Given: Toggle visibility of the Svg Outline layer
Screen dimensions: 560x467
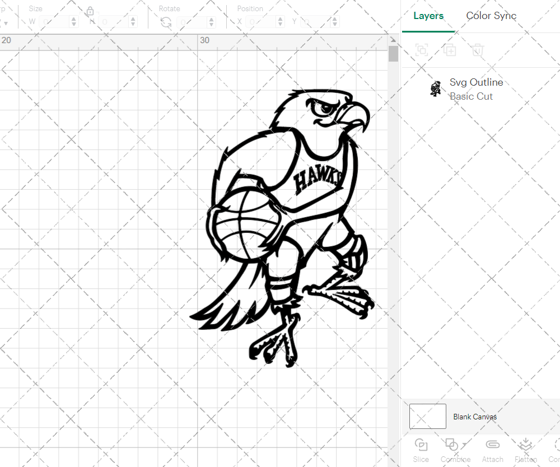Looking at the screenshot, I should coord(545,89).
